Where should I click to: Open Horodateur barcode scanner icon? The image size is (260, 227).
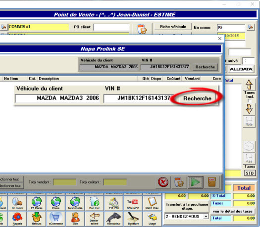(113, 219)
